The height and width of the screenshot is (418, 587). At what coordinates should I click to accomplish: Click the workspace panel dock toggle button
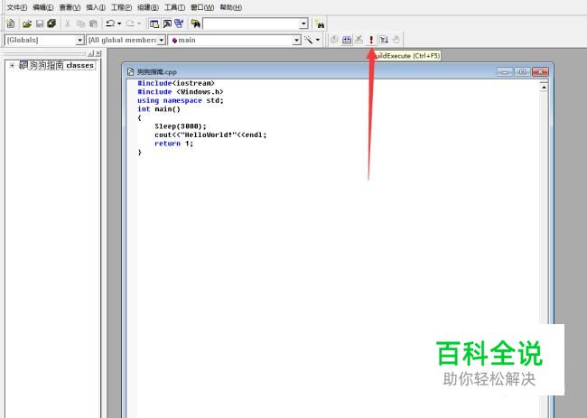(x=90, y=53)
